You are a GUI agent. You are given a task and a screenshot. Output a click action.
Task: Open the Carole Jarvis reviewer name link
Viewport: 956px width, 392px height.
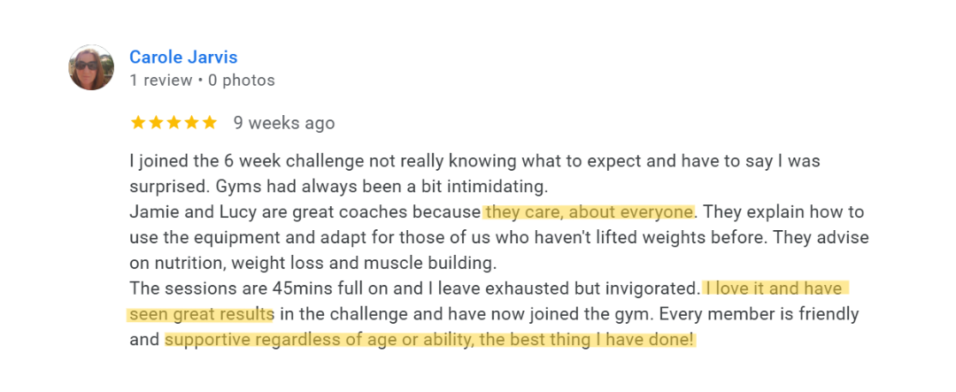(x=184, y=57)
